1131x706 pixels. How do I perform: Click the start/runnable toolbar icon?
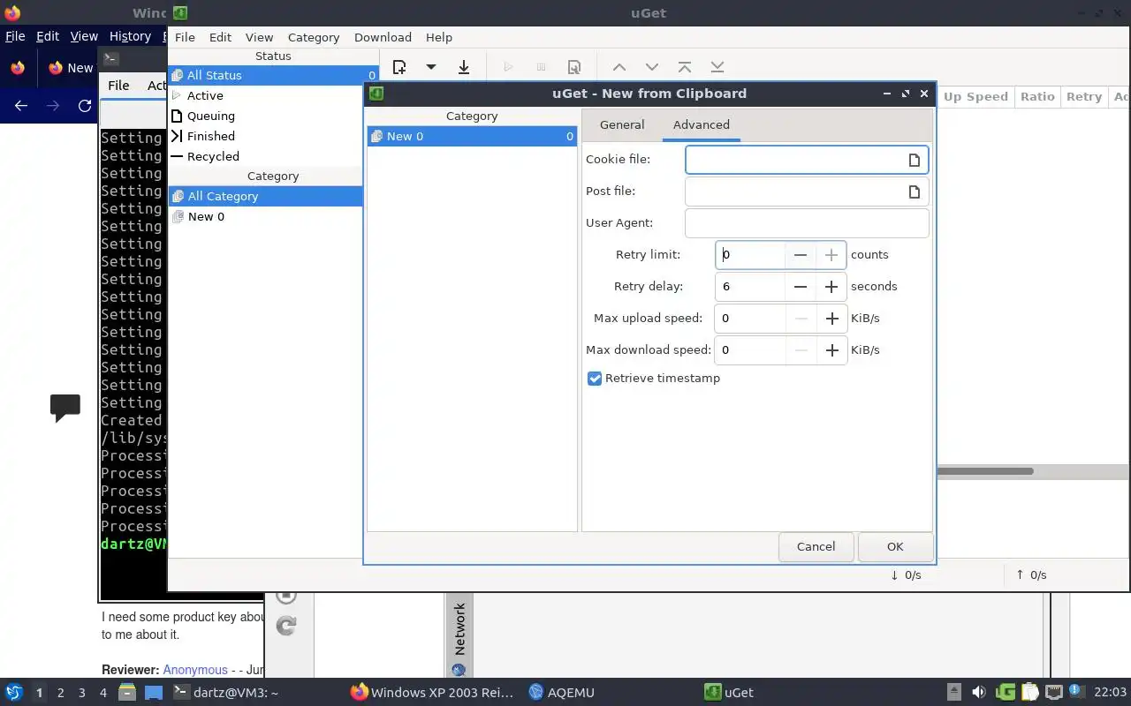pos(508,67)
